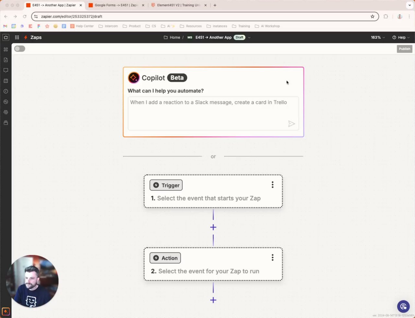Click the Action step badge

tap(165, 258)
